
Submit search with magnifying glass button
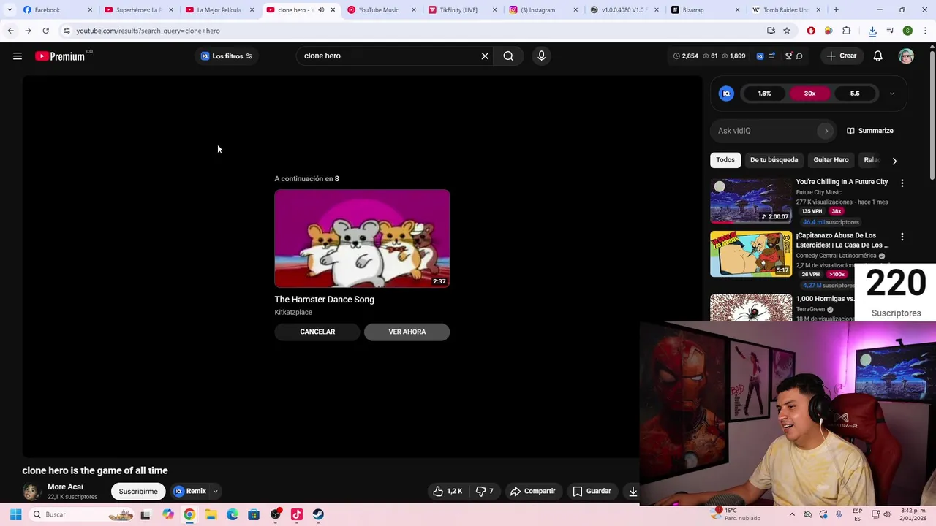click(x=508, y=56)
